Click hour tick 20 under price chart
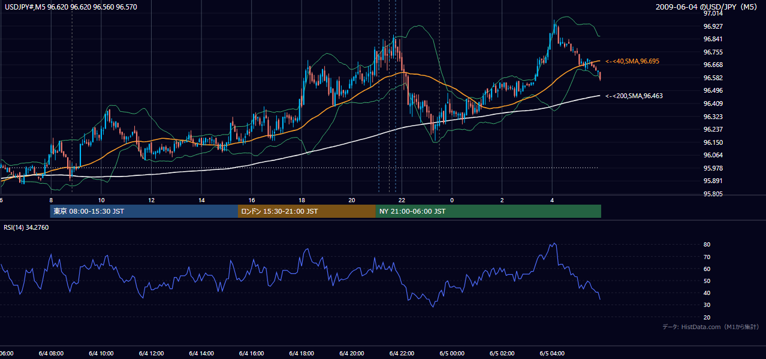 point(352,200)
